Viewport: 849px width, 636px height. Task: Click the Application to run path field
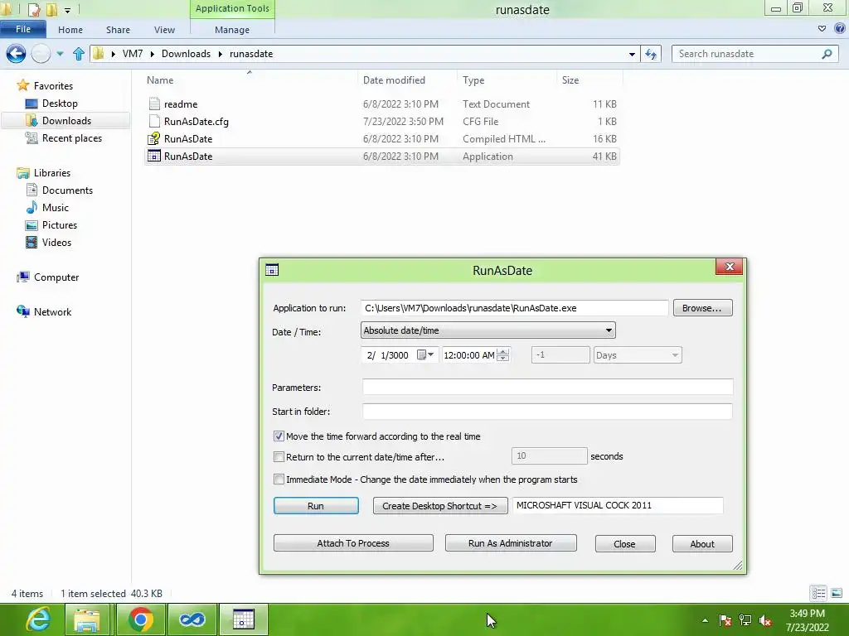514,308
